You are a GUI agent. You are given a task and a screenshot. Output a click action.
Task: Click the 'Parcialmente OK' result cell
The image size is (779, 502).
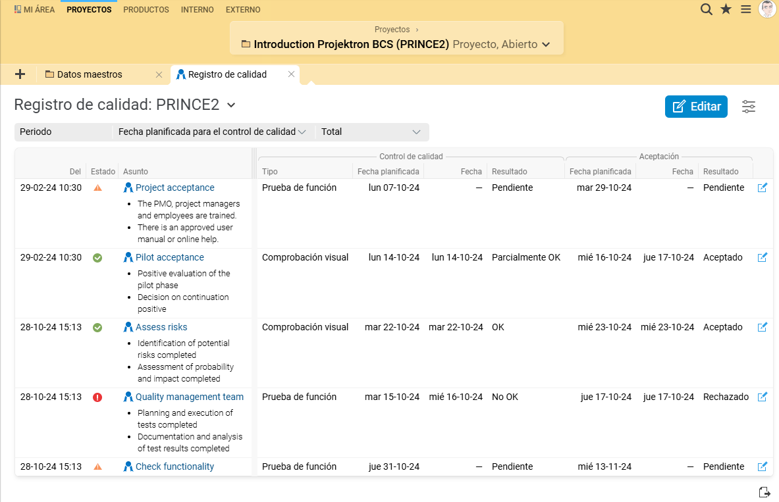[526, 257]
